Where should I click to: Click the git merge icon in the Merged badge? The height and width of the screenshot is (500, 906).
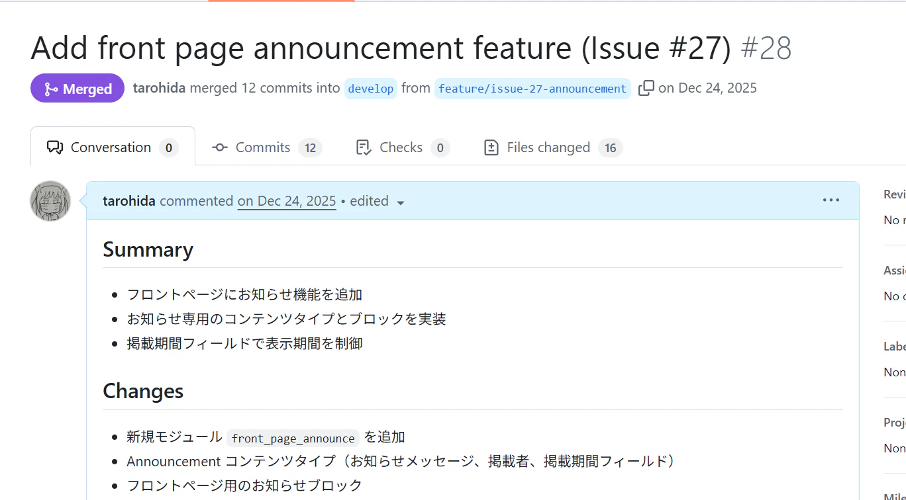[x=50, y=87]
